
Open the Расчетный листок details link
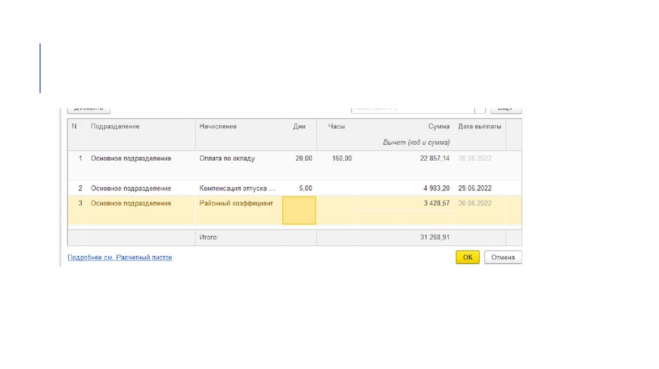120,257
